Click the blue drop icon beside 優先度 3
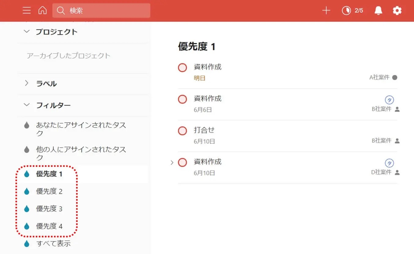The width and height of the screenshot is (414, 254). tap(27, 209)
